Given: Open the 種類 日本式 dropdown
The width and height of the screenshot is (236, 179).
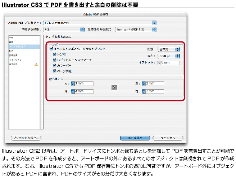Looking at the screenshot, I should click(x=169, y=49).
